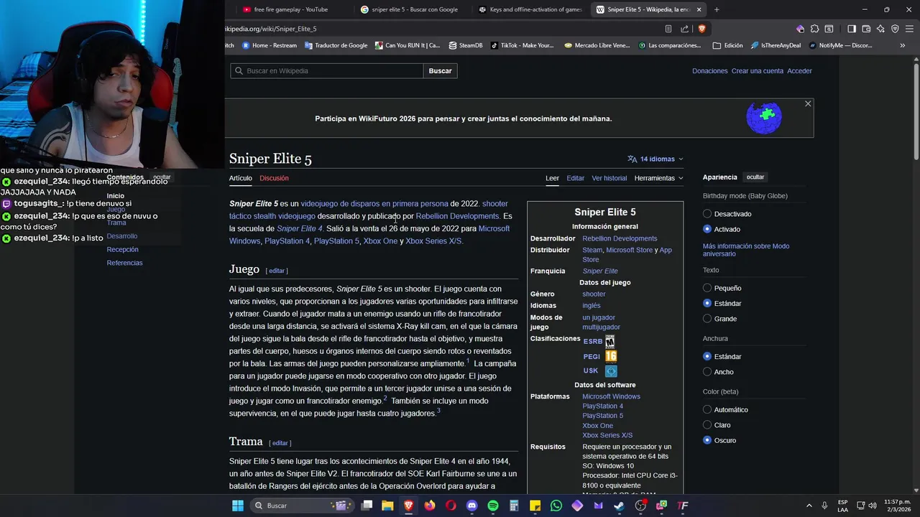
Task: Click the microphone icon in system tray
Action: (x=824, y=506)
